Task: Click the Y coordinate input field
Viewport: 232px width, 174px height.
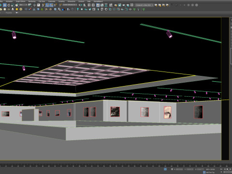Action: (190, 169)
